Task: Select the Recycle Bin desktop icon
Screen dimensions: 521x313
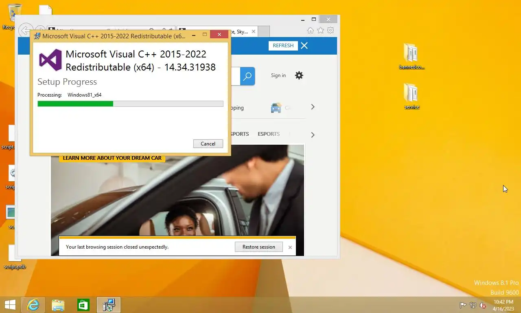Action: pyautogui.click(x=15, y=16)
